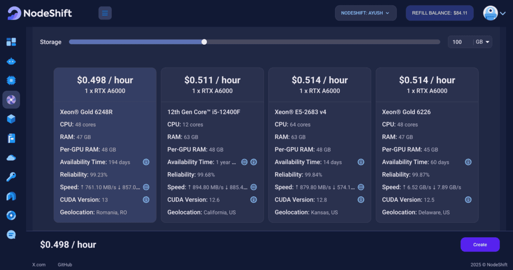Open the chat bubble icon in sidebar
The width and height of the screenshot is (513, 270).
click(11, 234)
